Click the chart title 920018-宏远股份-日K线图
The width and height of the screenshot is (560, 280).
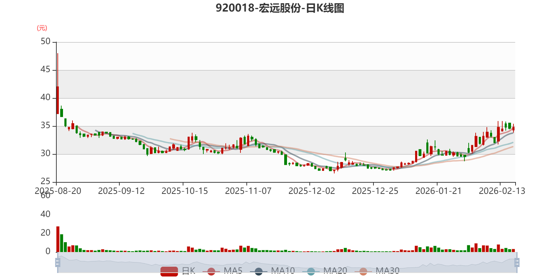280,8
